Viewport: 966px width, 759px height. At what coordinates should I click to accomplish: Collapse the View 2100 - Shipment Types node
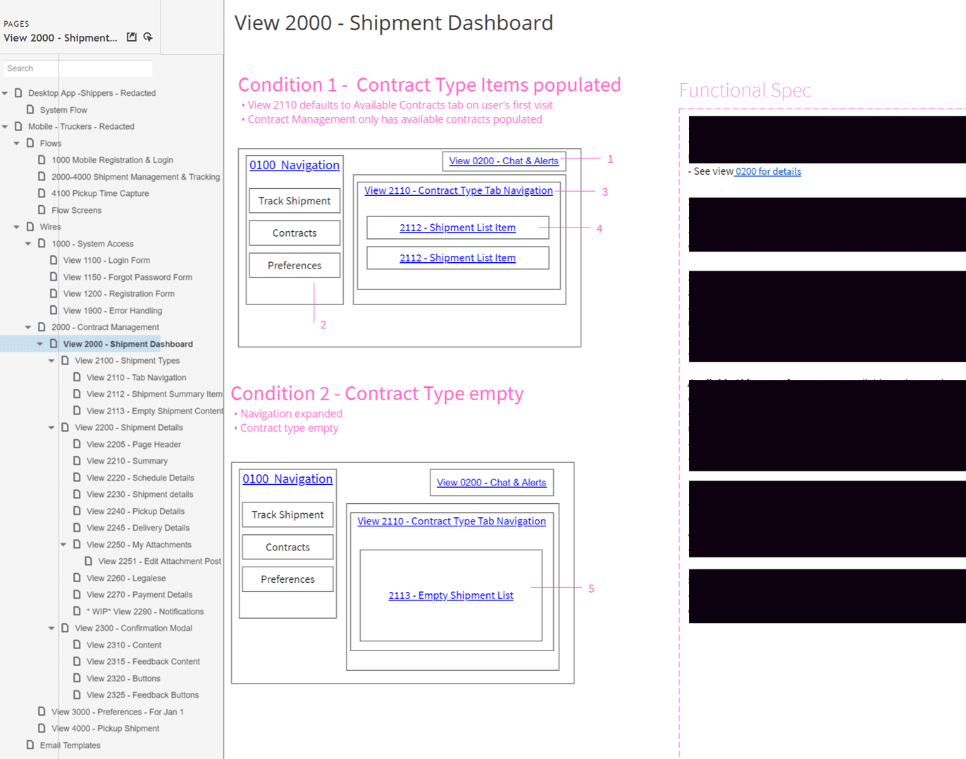51,361
